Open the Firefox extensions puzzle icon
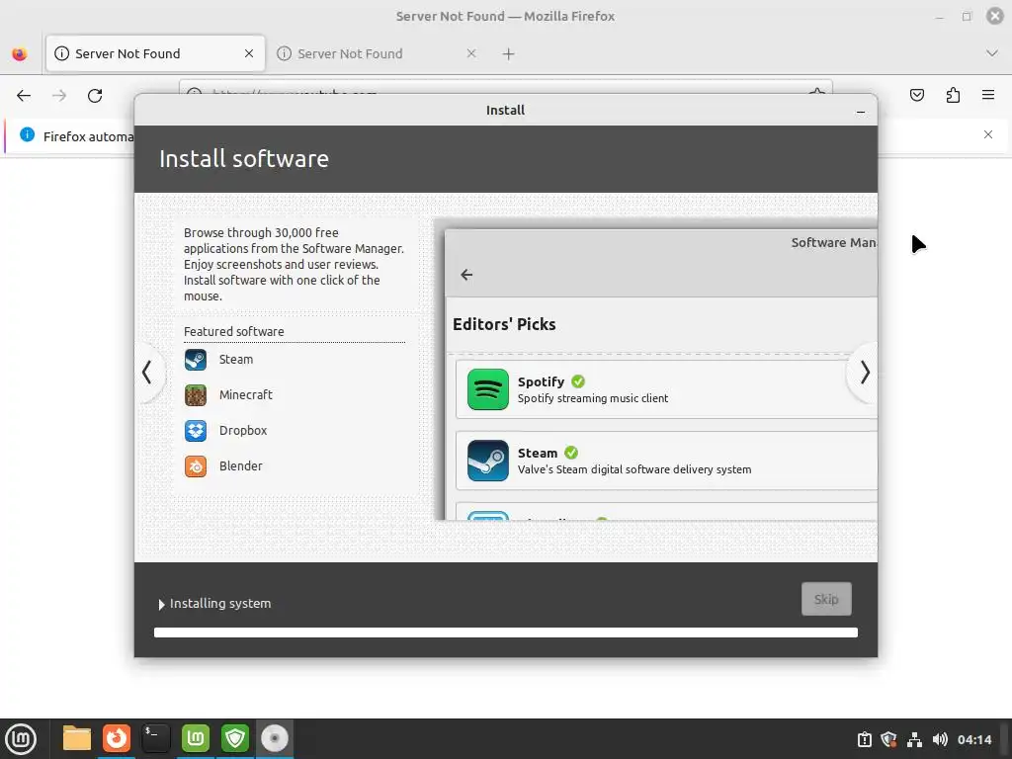The image size is (1012, 759). (953, 96)
